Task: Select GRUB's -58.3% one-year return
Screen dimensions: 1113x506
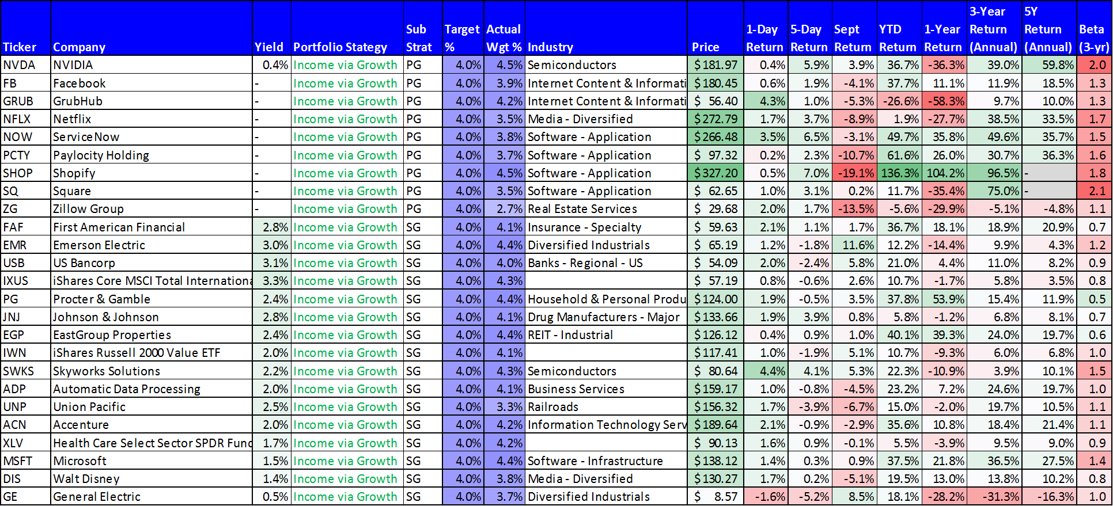Action: [x=944, y=101]
